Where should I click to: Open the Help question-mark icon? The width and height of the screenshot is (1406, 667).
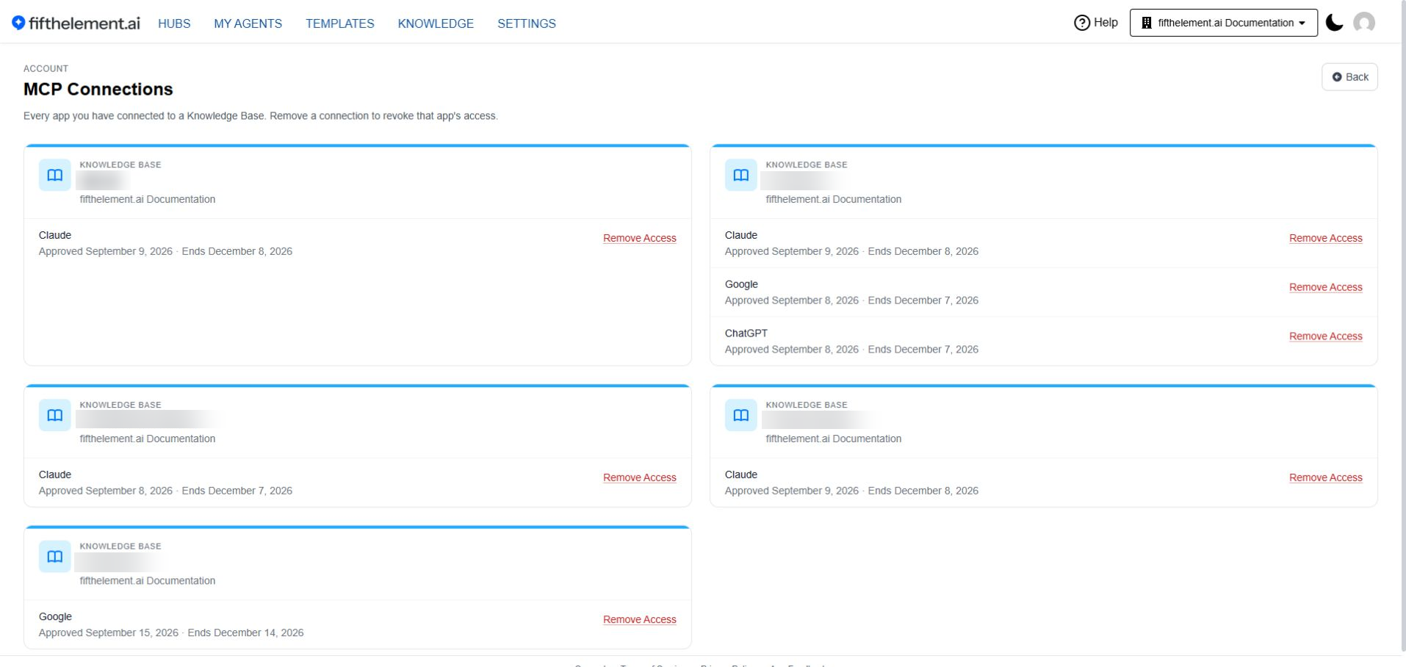[x=1082, y=23]
